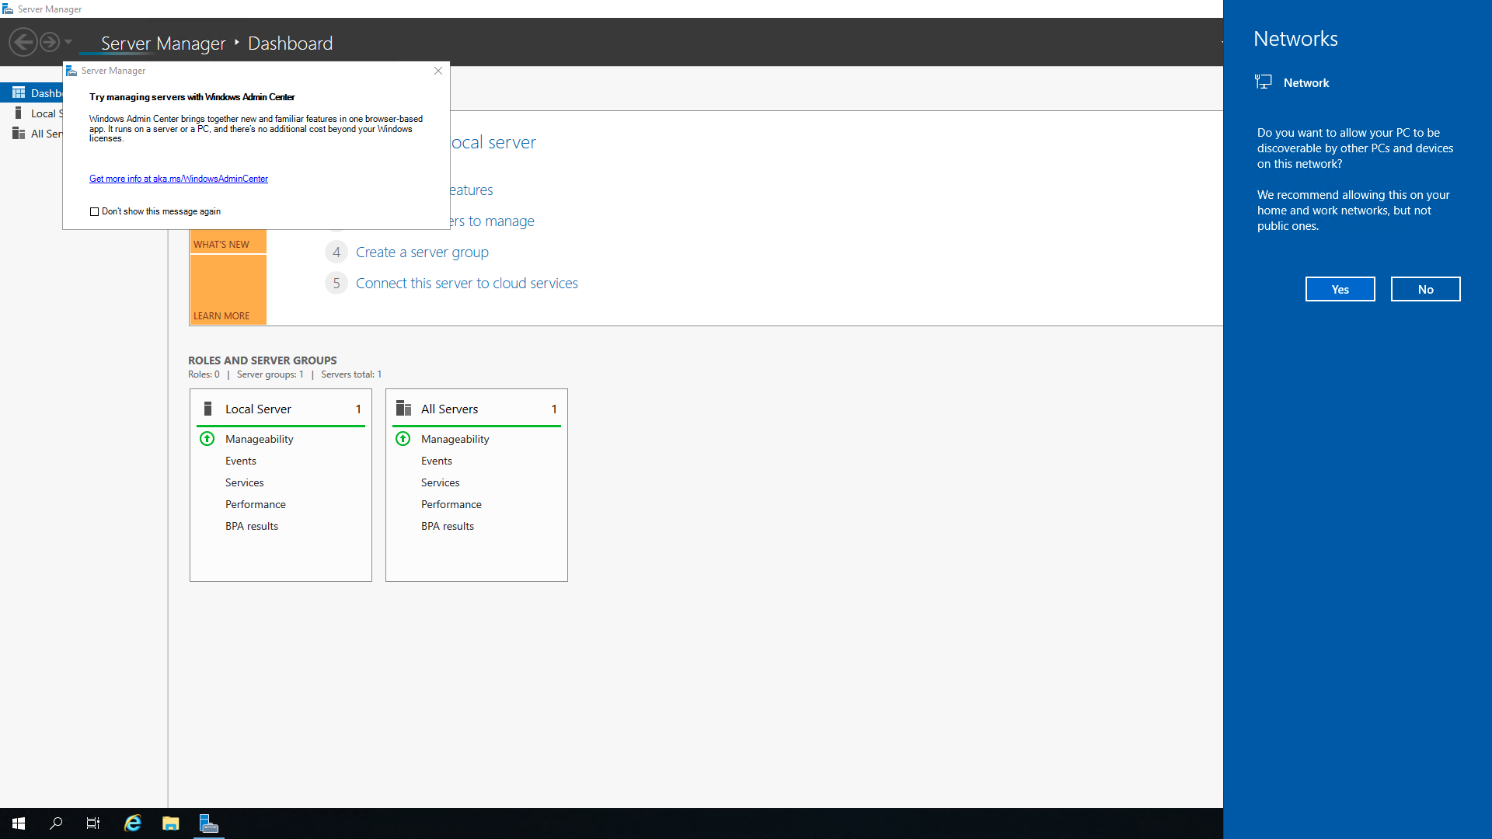
Task: Open File Explorer from taskbar
Action: (171, 823)
